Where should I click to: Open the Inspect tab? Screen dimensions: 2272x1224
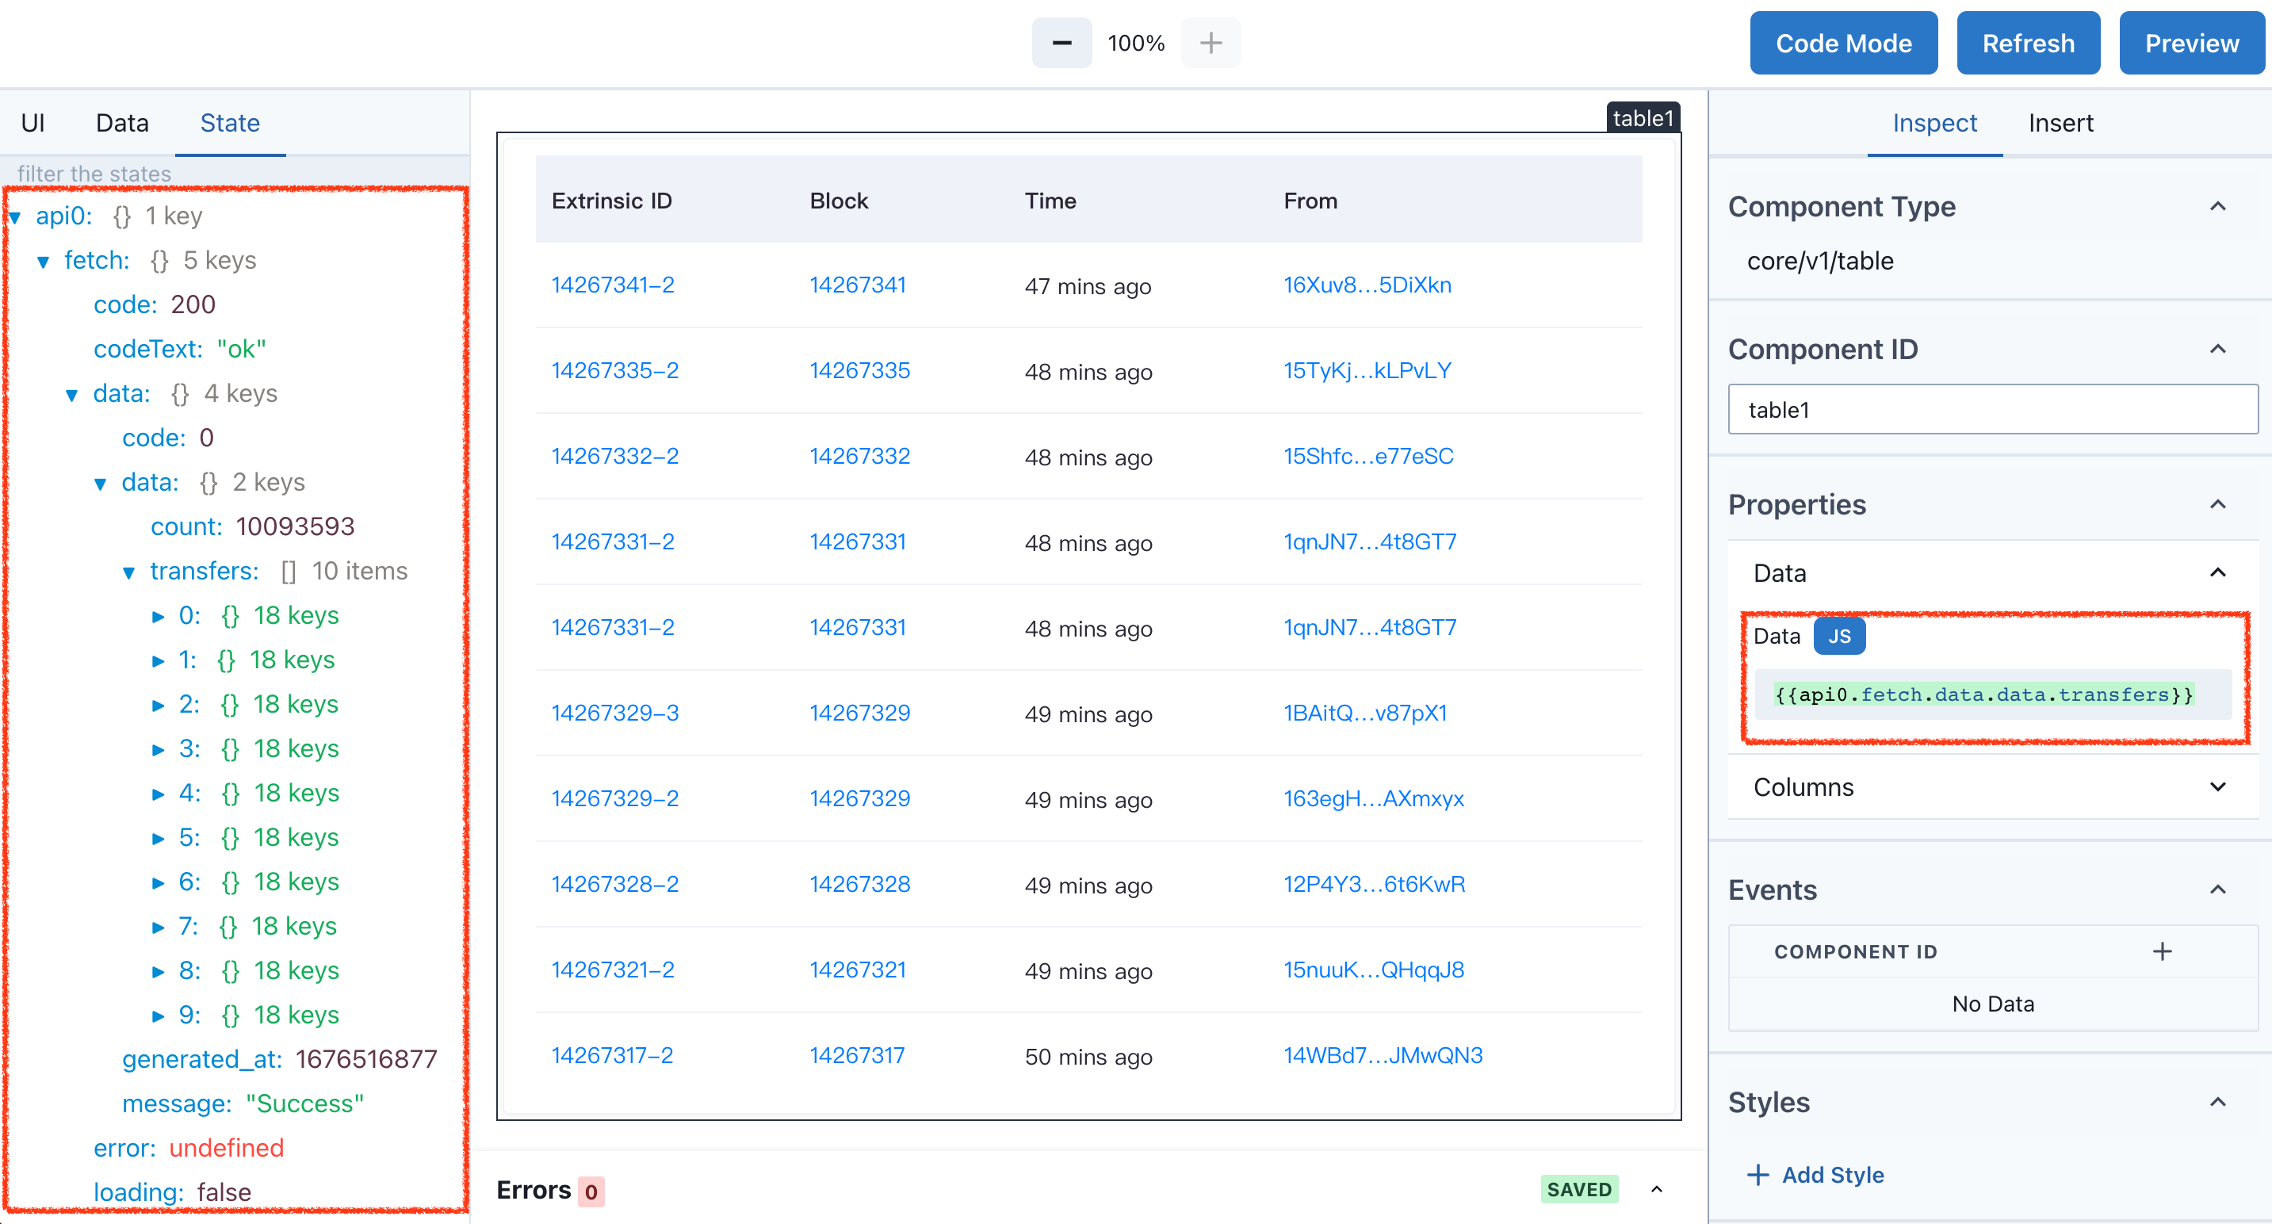1934,123
